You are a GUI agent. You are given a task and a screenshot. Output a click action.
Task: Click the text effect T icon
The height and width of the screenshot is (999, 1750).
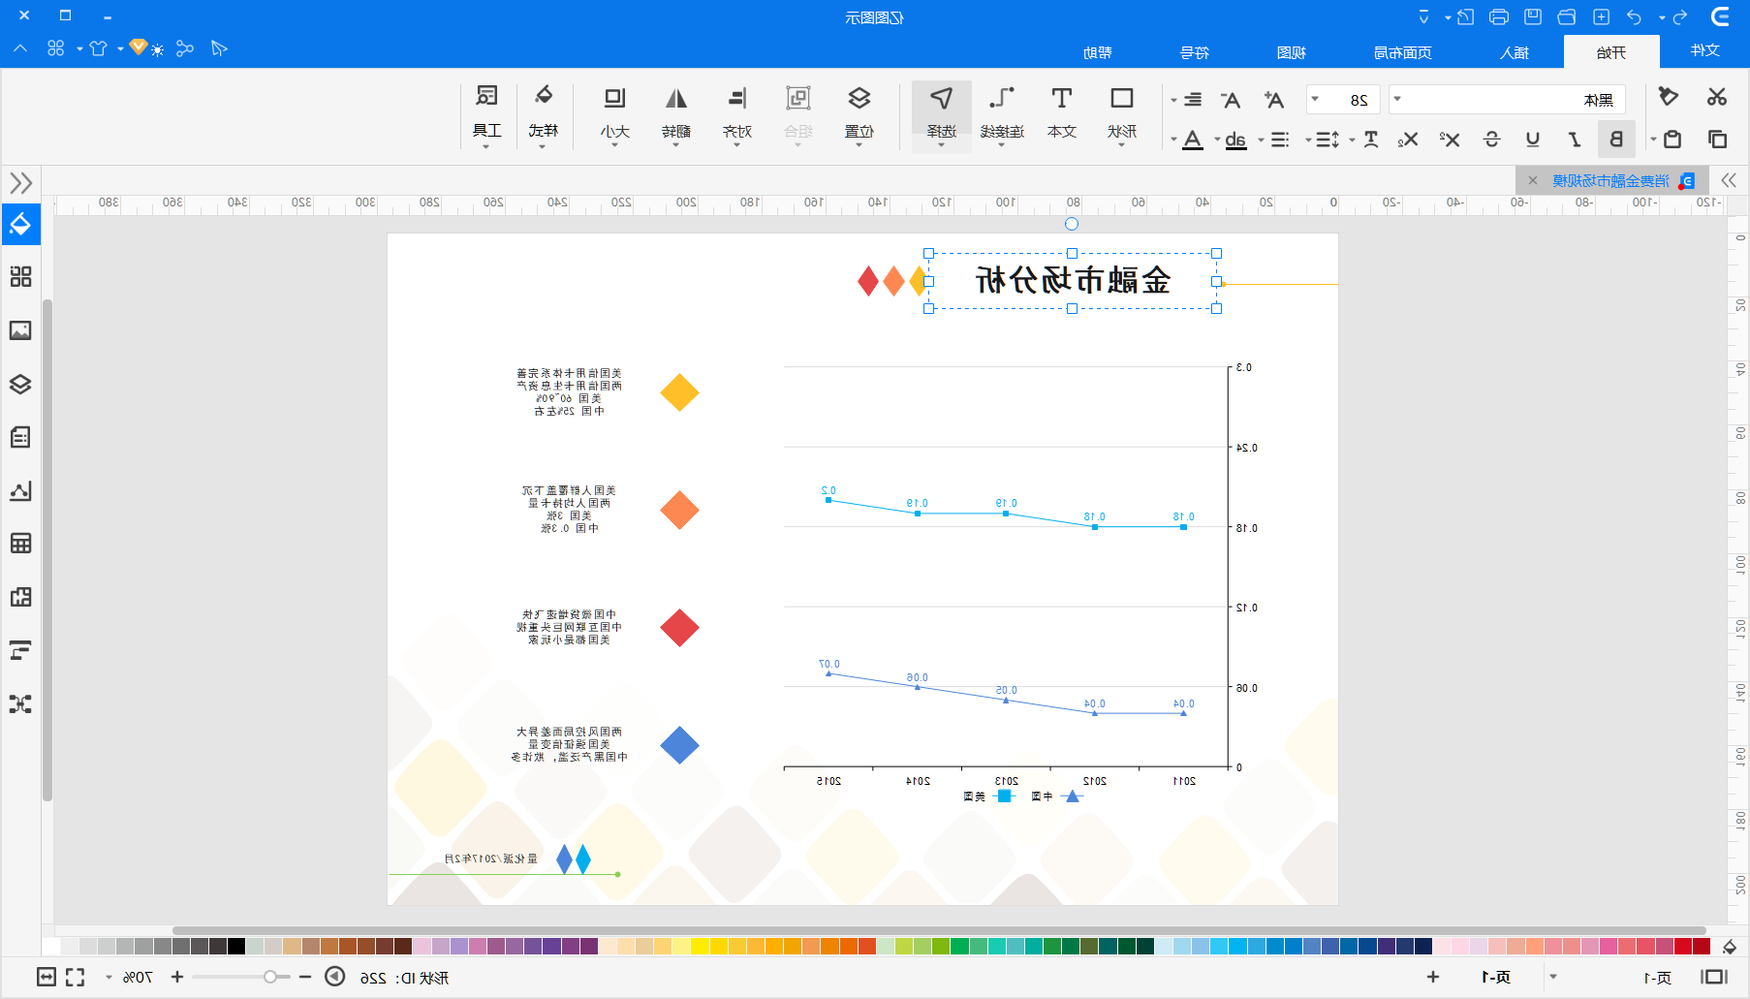[x=1370, y=140]
